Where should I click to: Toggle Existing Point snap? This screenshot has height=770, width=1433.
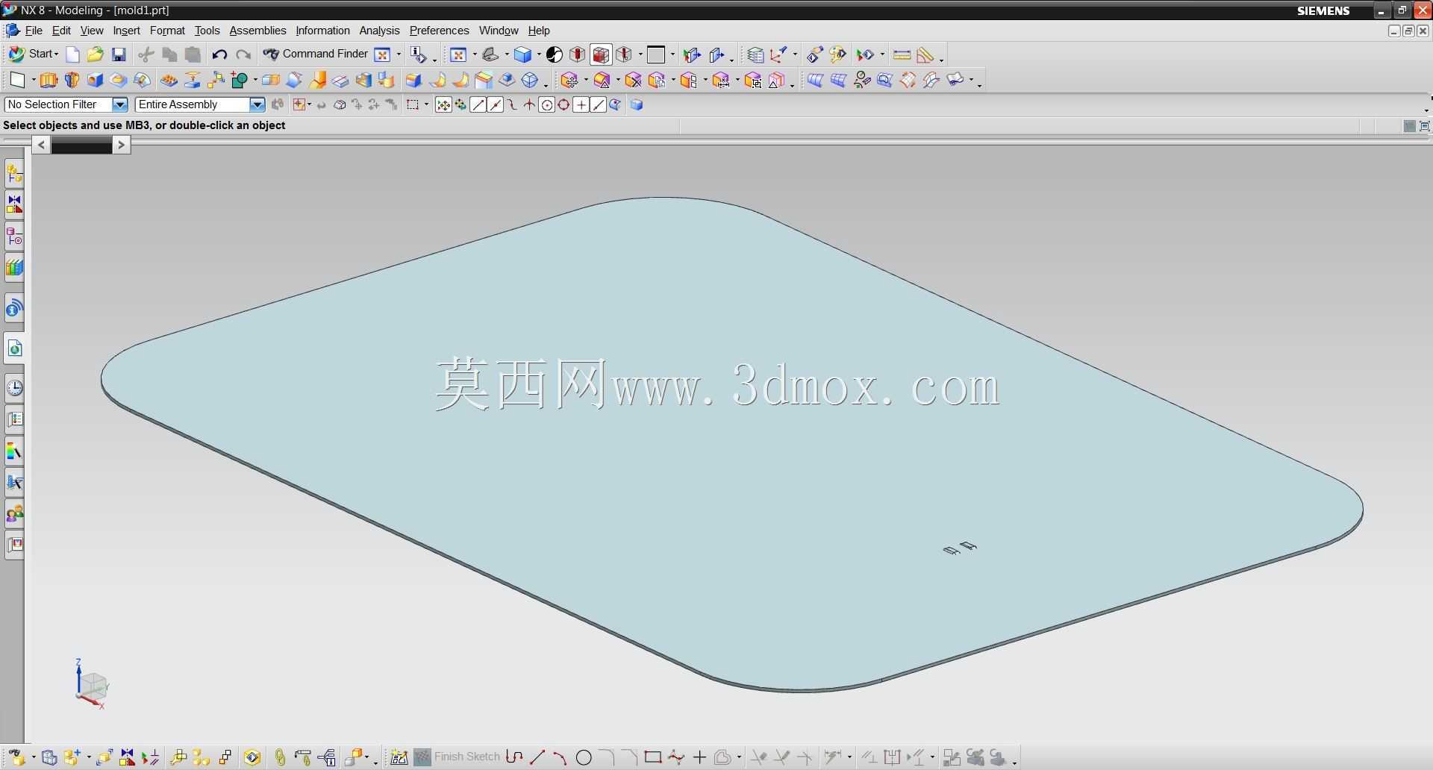coord(581,105)
